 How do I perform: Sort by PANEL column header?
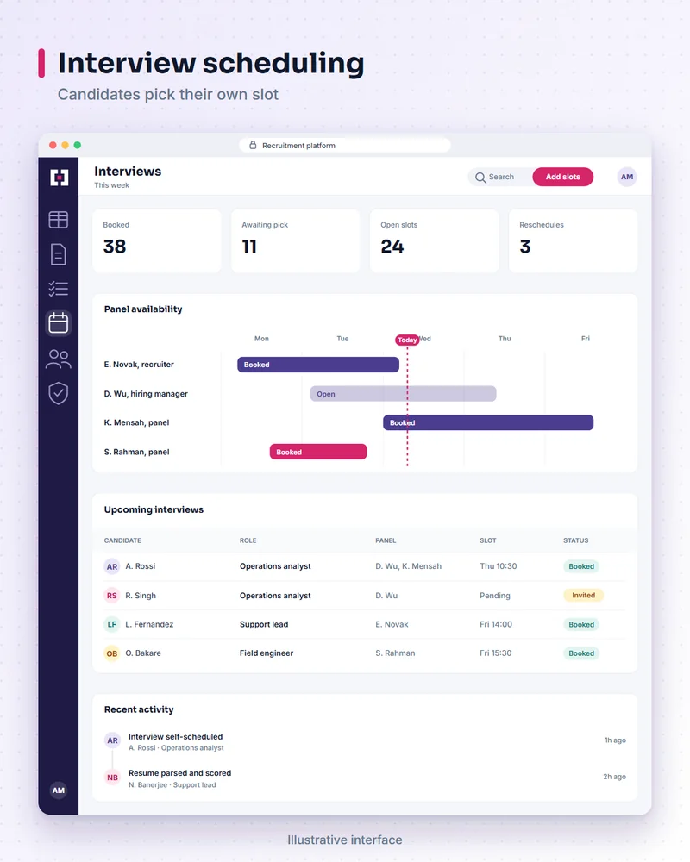[386, 540]
